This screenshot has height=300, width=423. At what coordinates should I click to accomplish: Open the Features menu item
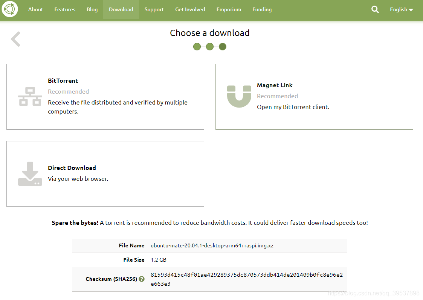point(65,9)
